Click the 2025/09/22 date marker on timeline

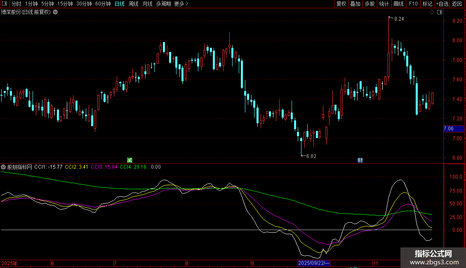313,263
